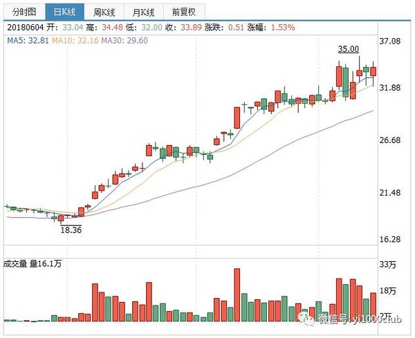Click the 20180604 date label
The height and width of the screenshot is (338, 415).
[25, 27]
